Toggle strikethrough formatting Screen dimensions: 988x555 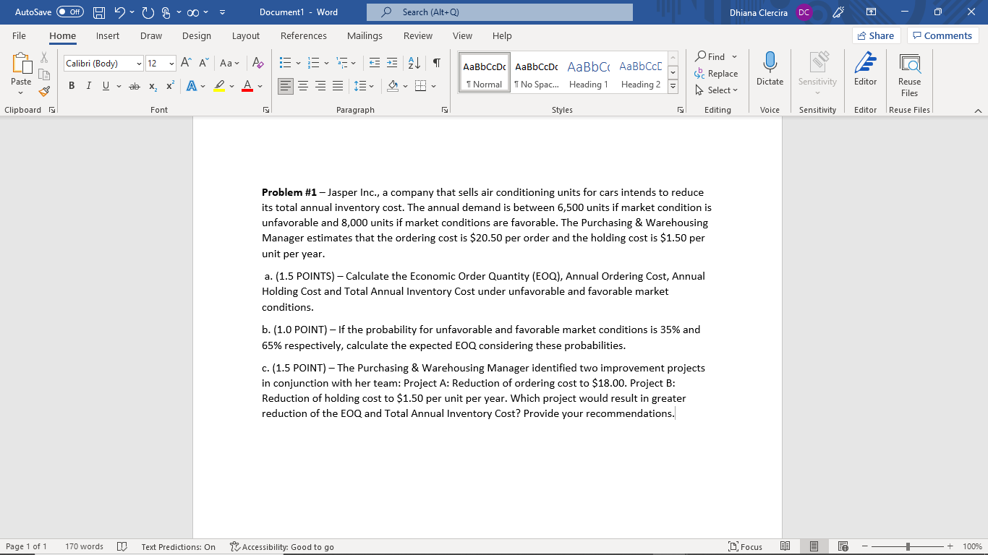click(x=135, y=85)
